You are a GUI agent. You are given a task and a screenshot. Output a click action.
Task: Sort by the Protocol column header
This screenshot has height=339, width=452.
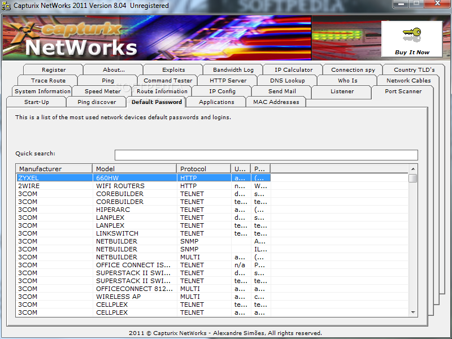[x=204, y=168]
